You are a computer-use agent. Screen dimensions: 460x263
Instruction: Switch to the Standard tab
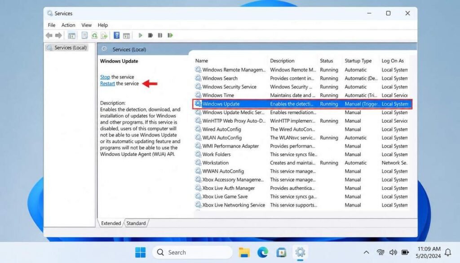136,223
